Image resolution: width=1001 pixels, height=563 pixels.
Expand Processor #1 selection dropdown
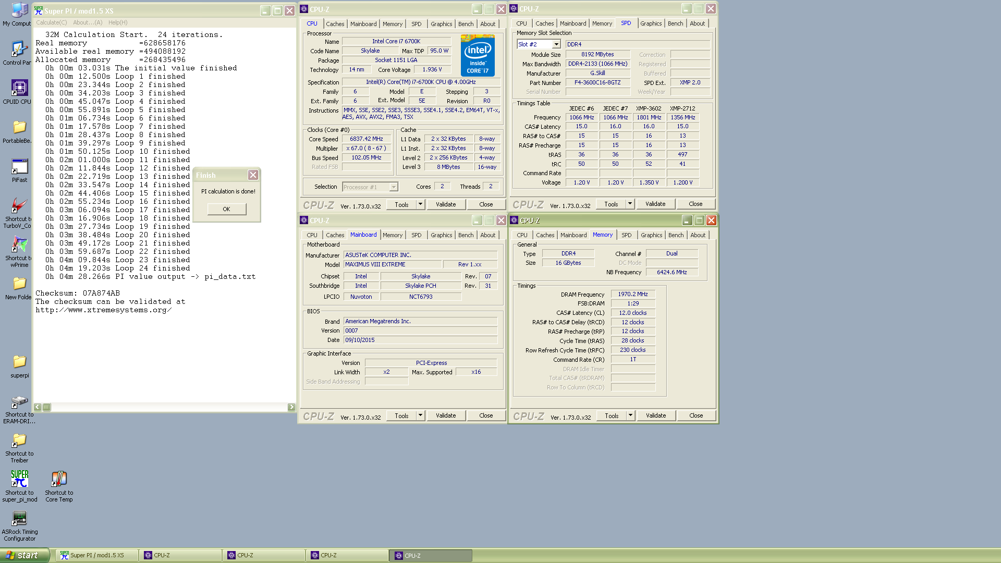tap(394, 187)
